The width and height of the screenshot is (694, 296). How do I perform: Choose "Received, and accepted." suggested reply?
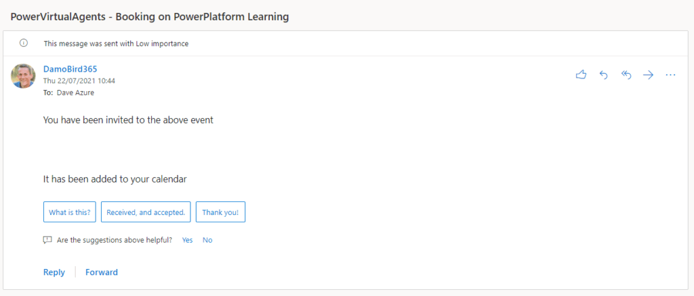pos(146,212)
